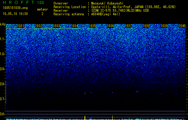Click the 1038 time marker
Image resolution: width=188 pixels, height=120 pixels.
tap(146, 26)
